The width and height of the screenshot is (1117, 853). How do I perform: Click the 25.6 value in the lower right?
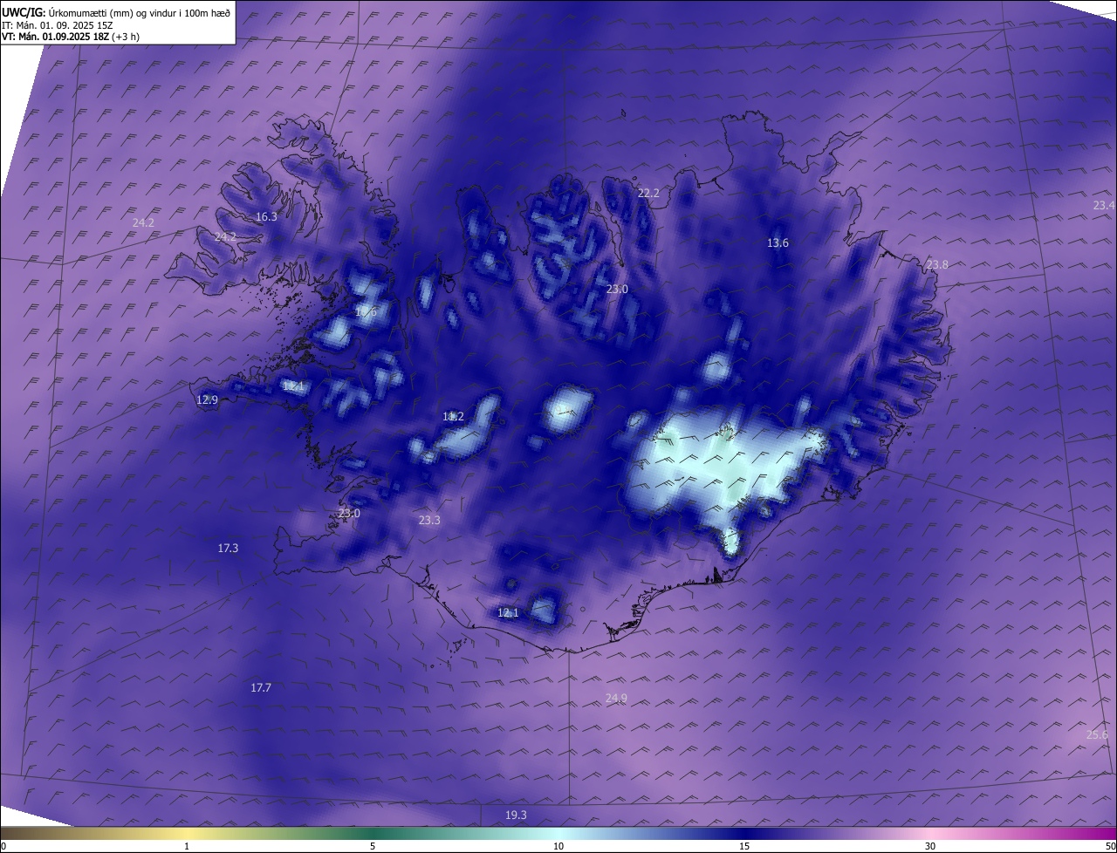(x=1097, y=734)
